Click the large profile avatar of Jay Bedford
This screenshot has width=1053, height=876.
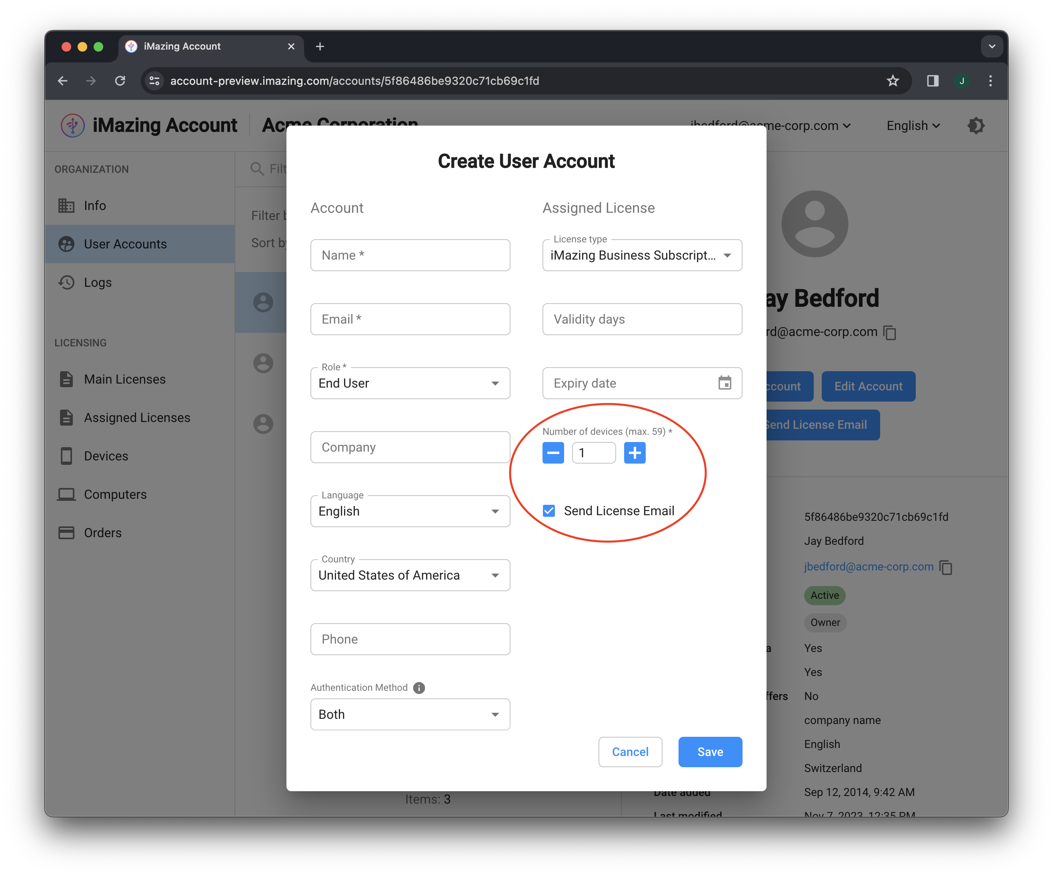(814, 224)
